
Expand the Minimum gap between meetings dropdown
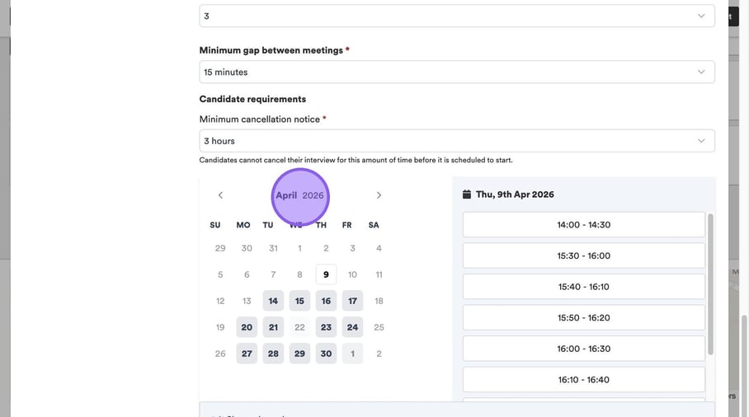point(456,72)
